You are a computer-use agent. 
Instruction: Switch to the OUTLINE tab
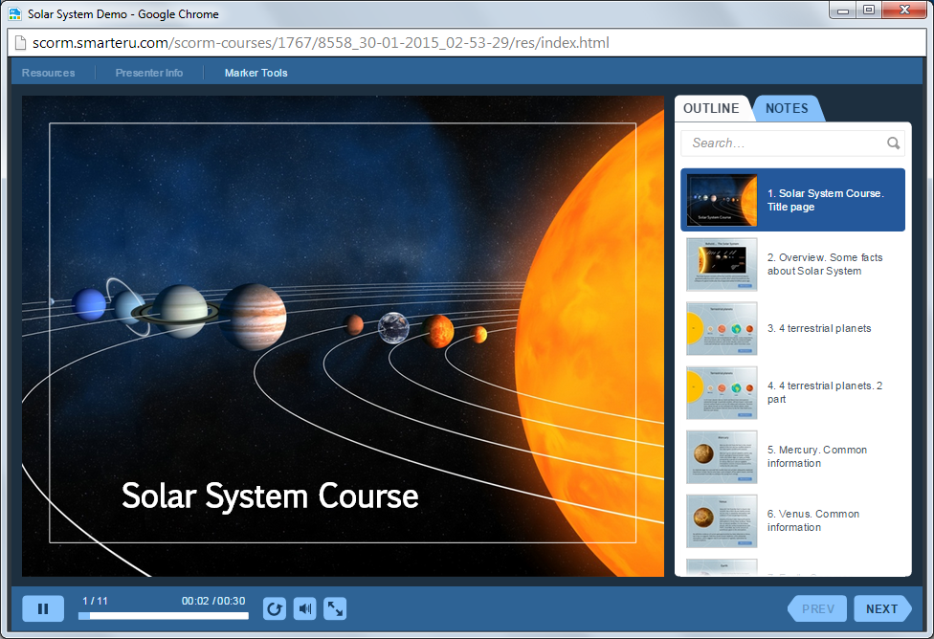pos(711,108)
